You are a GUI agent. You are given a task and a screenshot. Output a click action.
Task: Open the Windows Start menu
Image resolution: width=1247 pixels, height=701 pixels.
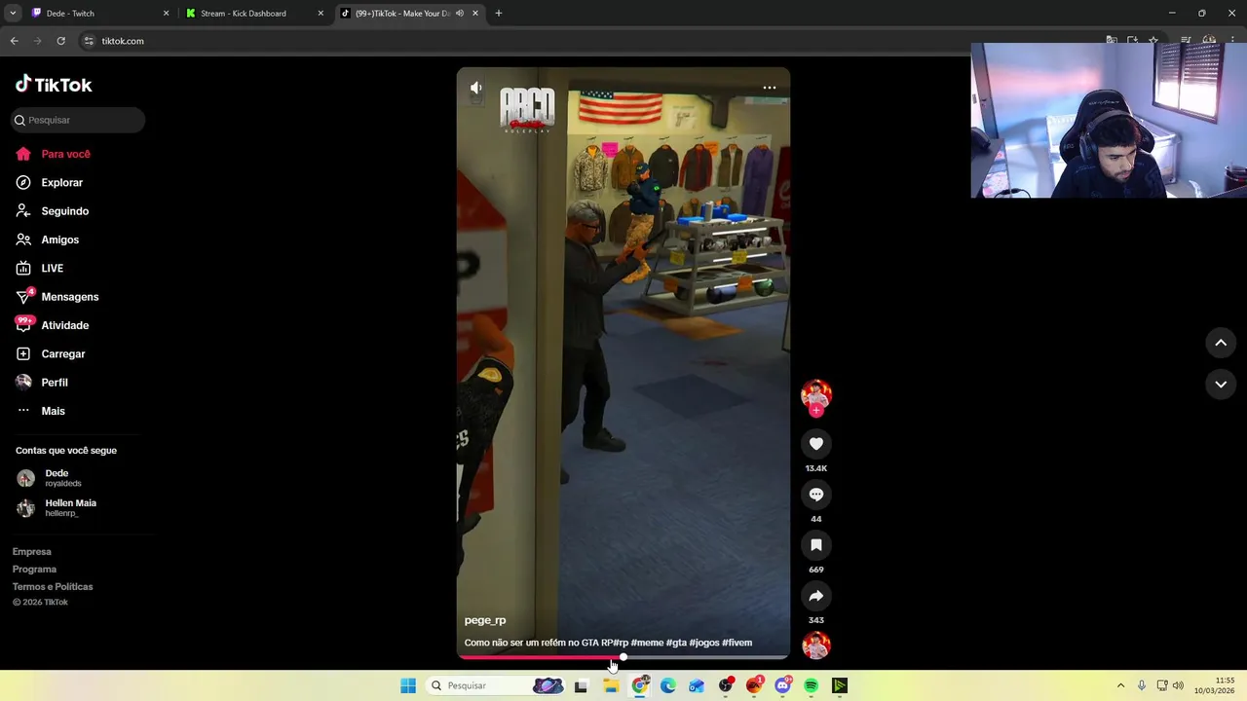(408, 685)
